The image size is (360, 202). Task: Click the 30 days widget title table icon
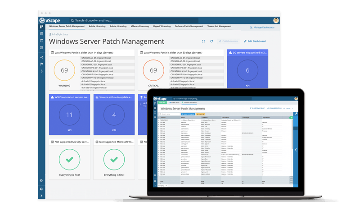coord(141,53)
